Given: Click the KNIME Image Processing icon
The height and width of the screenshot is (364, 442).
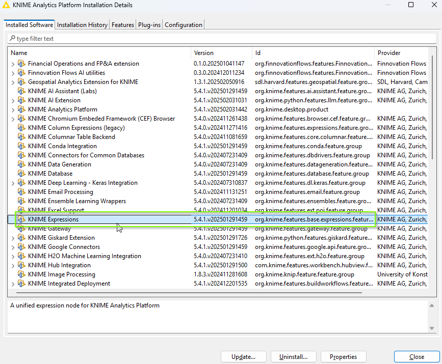Looking at the screenshot, I should [21, 274].
